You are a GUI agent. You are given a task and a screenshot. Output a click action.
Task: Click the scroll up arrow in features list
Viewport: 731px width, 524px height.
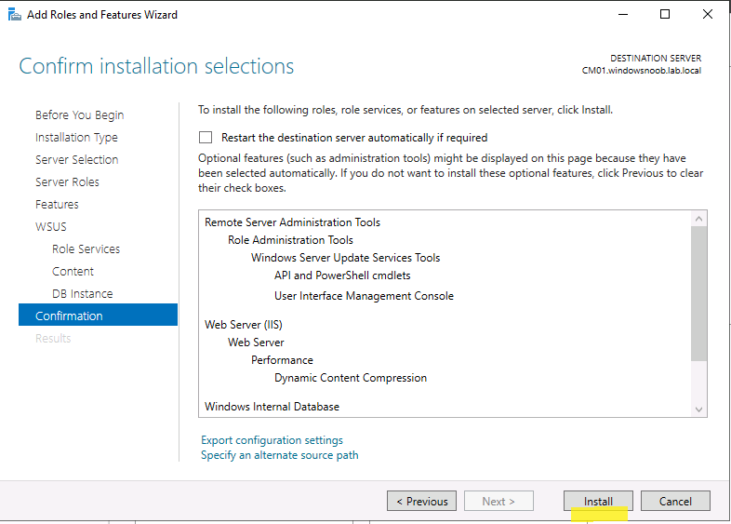click(698, 219)
